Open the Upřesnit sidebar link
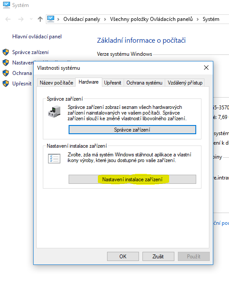 pos(22,84)
